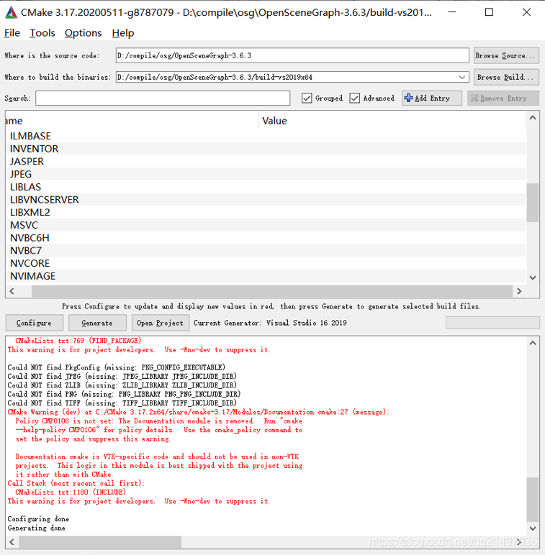Click the output log's scroll up arrow
The image size is (545, 555).
pos(532,343)
